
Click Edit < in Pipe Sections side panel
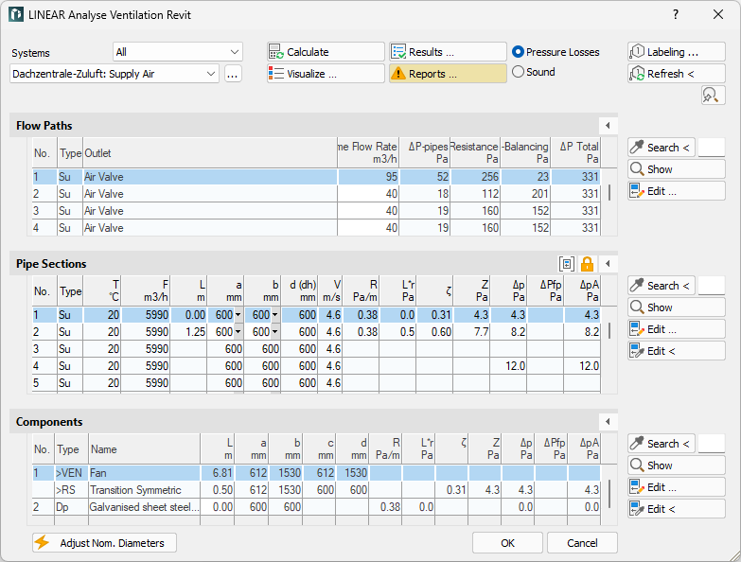[x=677, y=351]
